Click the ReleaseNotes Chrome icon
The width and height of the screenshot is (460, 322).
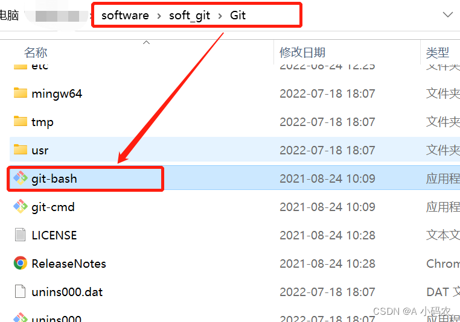(21, 263)
